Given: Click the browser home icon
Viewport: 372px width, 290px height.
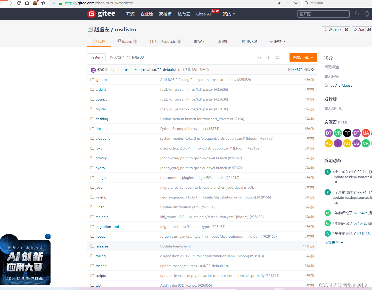Looking at the screenshot, I should coord(27,3).
